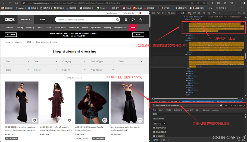Image resolution: width=247 pixels, height=142 pixels.
Task: Switch to the AdGuard tab
Action: 216,110
